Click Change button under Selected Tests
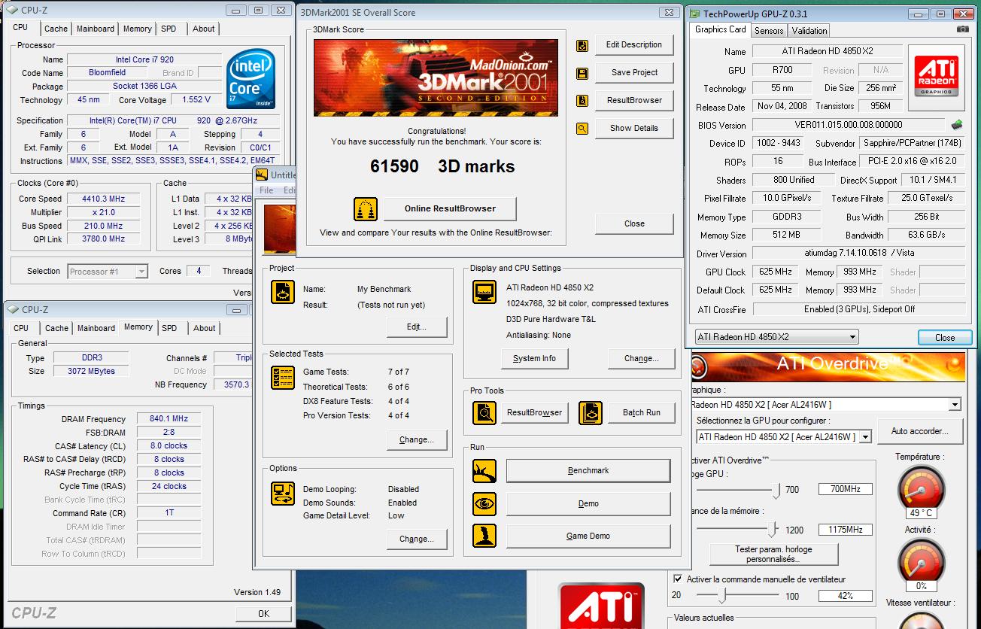 click(416, 440)
